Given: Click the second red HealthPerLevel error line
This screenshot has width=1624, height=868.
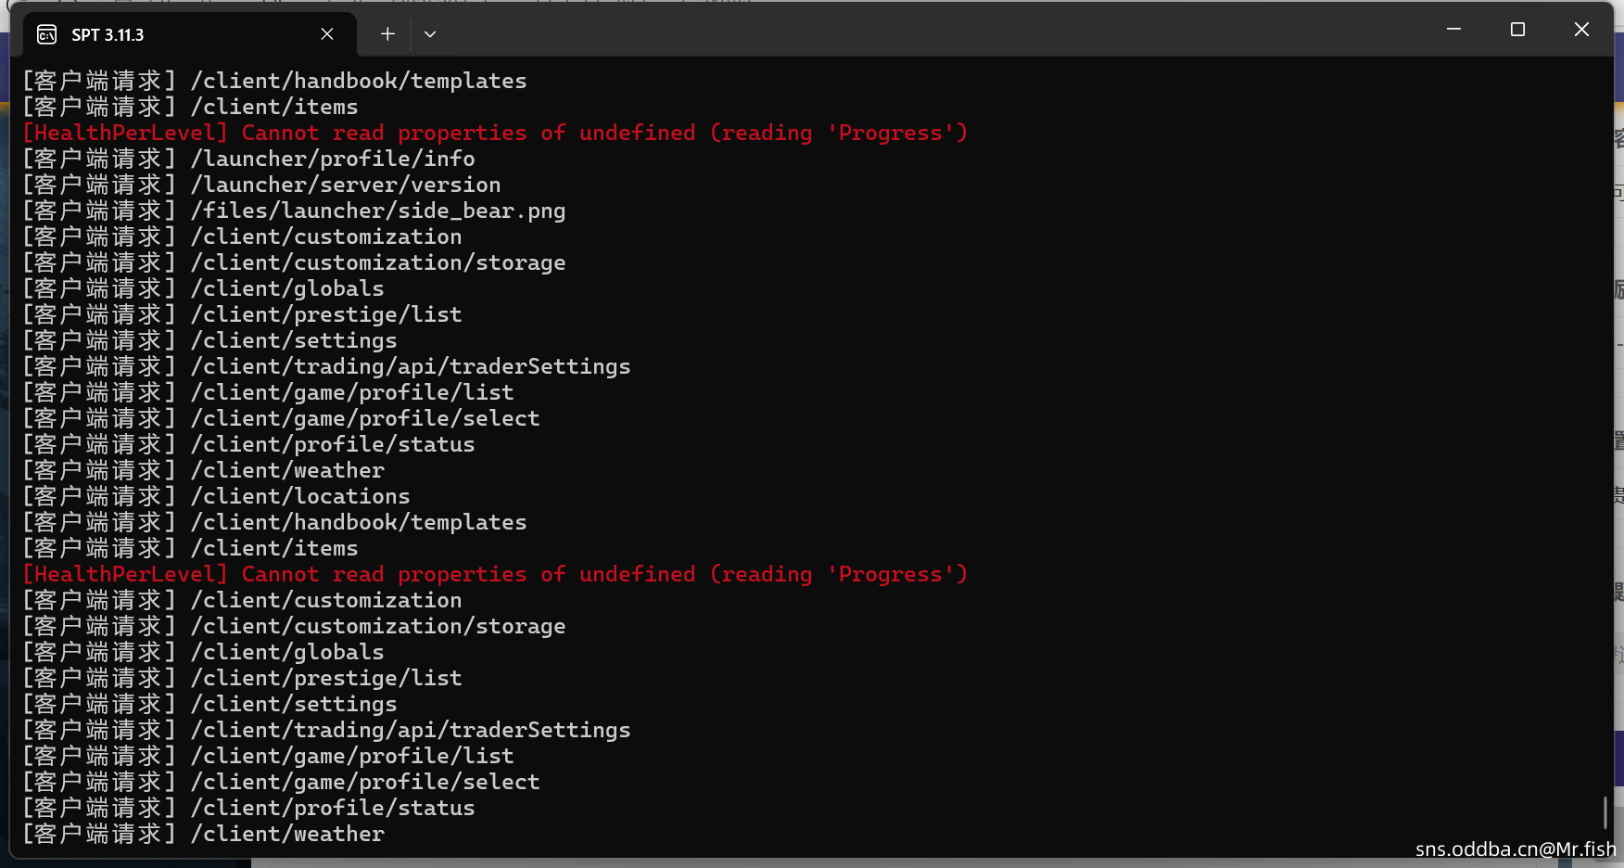Looking at the screenshot, I should pyautogui.click(x=495, y=574).
